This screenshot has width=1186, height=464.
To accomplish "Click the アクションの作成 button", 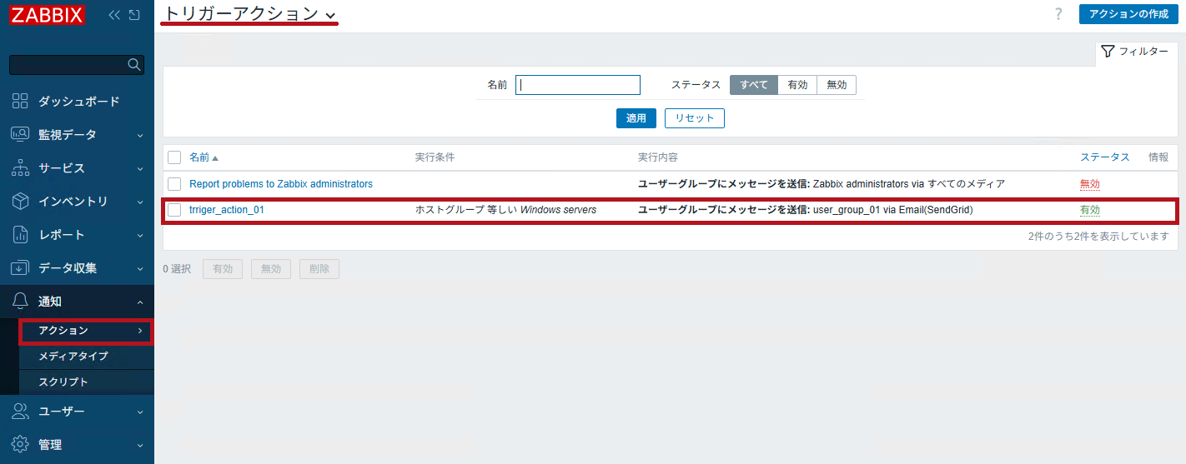I will pos(1128,14).
